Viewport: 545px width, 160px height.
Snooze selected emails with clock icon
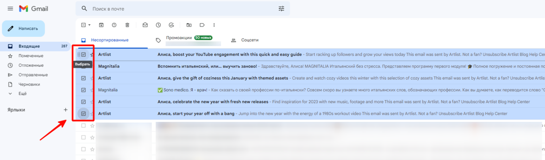click(x=158, y=25)
